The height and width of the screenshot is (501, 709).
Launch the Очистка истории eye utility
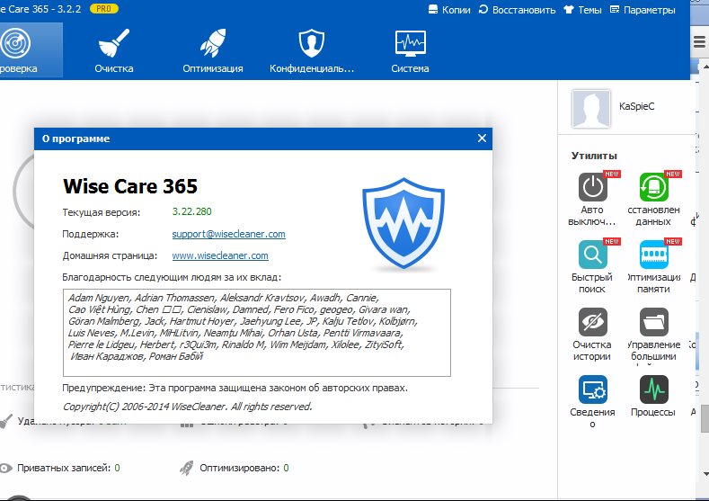[x=592, y=323]
